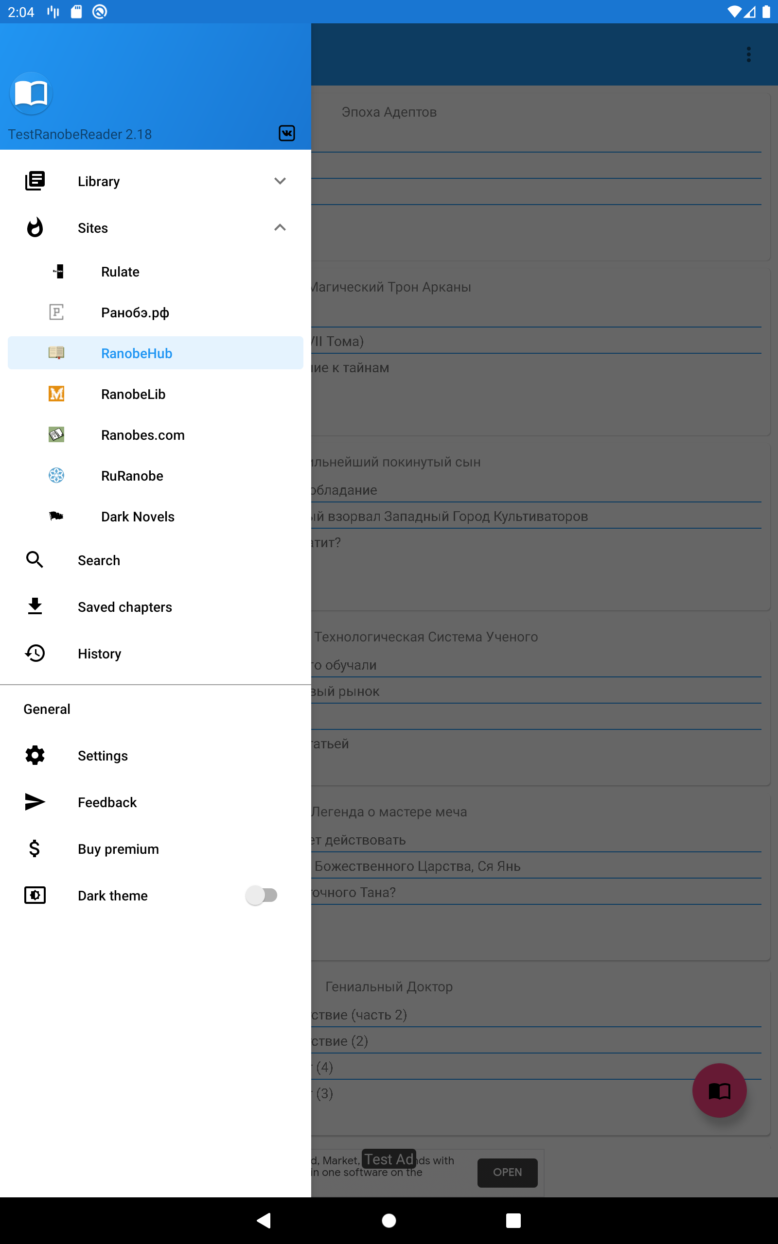Screen dimensions: 778x1244
Task: Open the three-dot overflow menu
Action: click(x=749, y=54)
